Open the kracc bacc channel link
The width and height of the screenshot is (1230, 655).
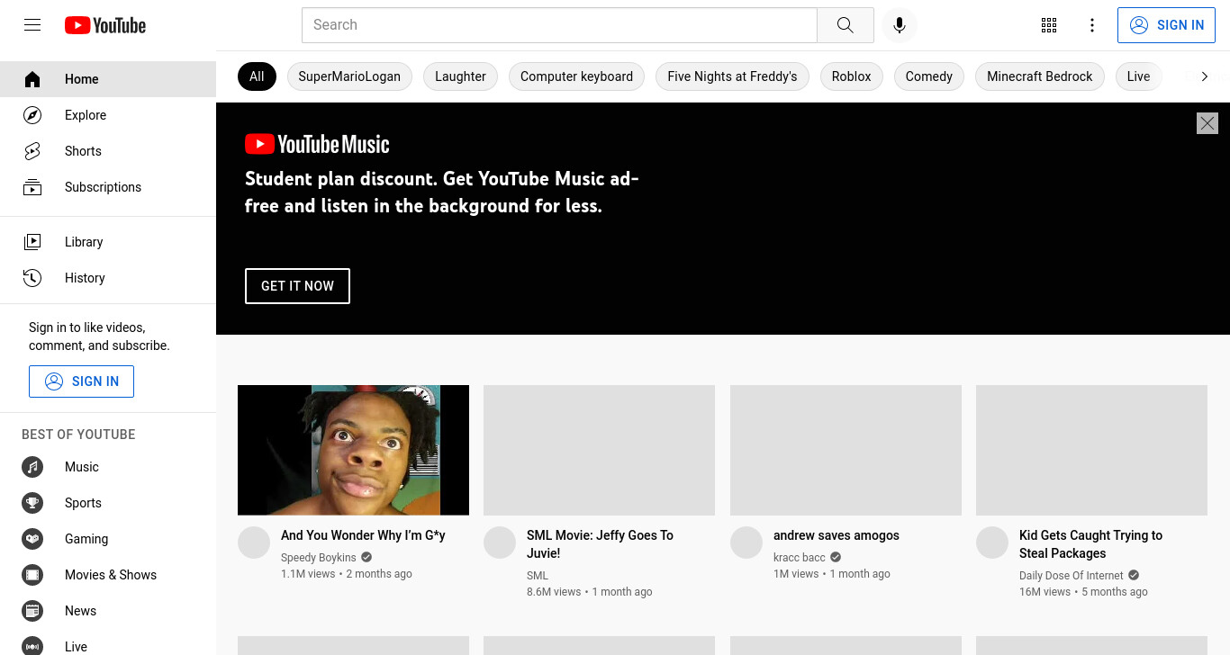pos(800,558)
